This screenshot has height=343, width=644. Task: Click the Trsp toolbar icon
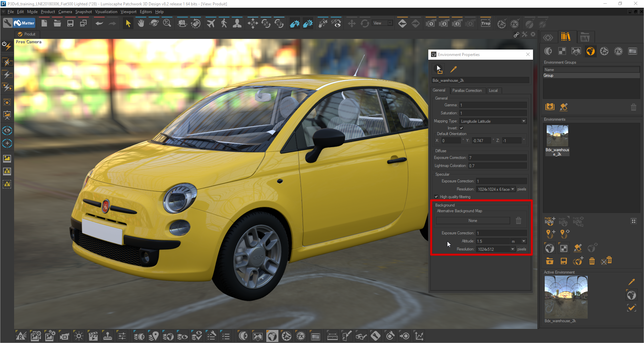485,23
